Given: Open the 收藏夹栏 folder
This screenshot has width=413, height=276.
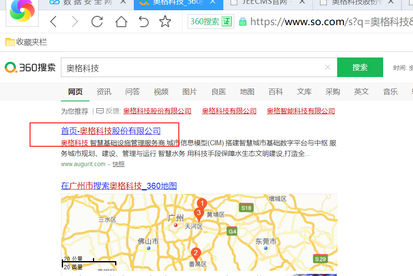Looking at the screenshot, I should [26, 42].
